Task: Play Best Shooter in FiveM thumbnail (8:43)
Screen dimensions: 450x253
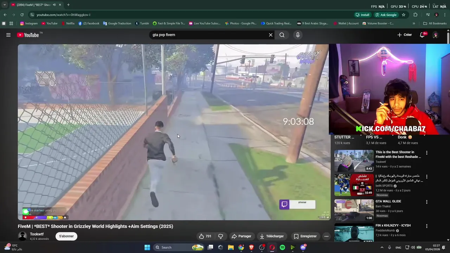Action: tap(354, 161)
